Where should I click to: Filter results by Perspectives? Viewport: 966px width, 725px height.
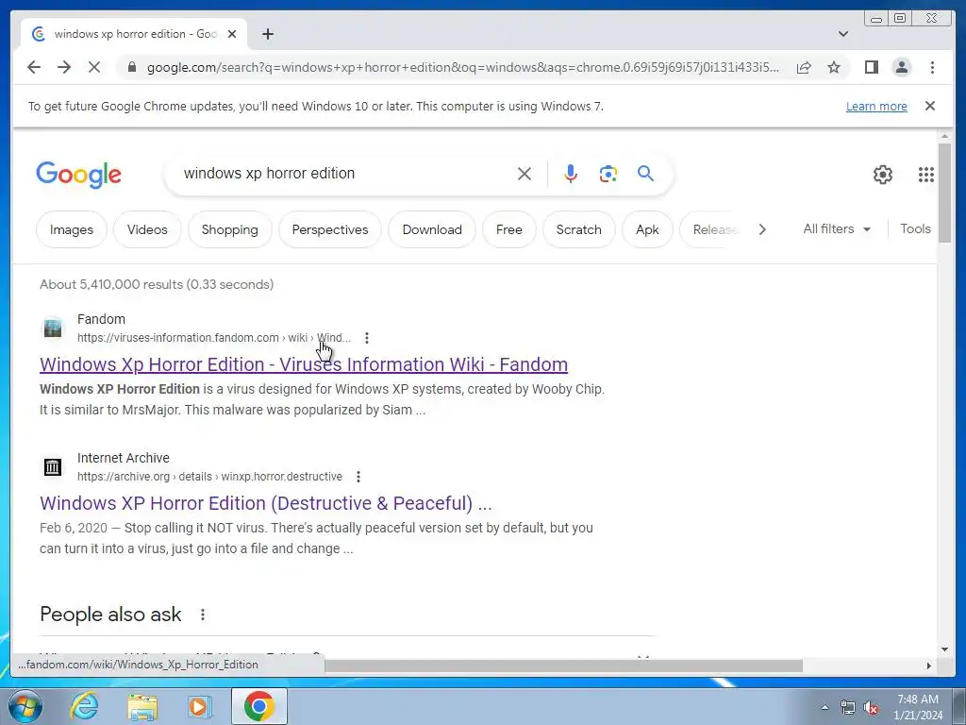point(330,229)
